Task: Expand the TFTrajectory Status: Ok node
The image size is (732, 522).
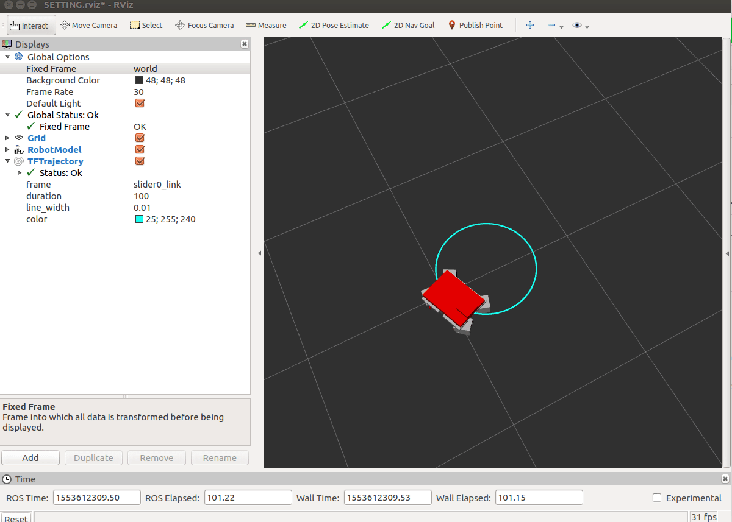Action: click(x=20, y=172)
